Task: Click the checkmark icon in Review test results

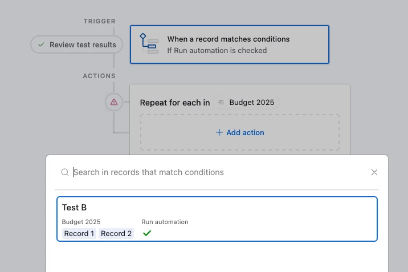Action: (41, 44)
